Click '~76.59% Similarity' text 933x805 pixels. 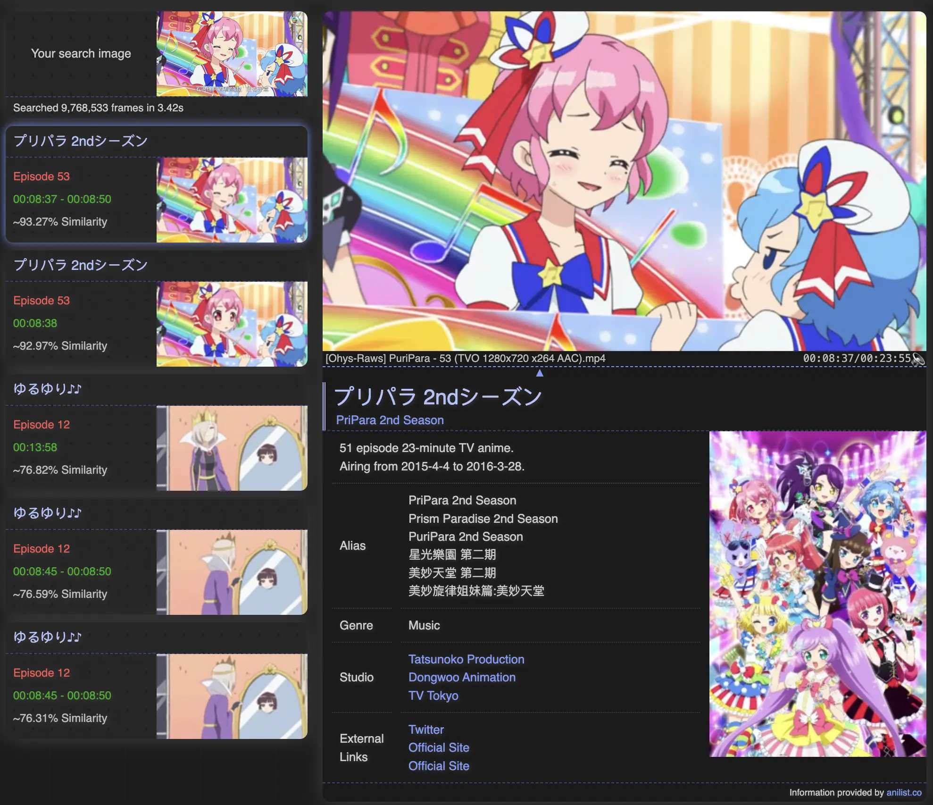click(60, 594)
